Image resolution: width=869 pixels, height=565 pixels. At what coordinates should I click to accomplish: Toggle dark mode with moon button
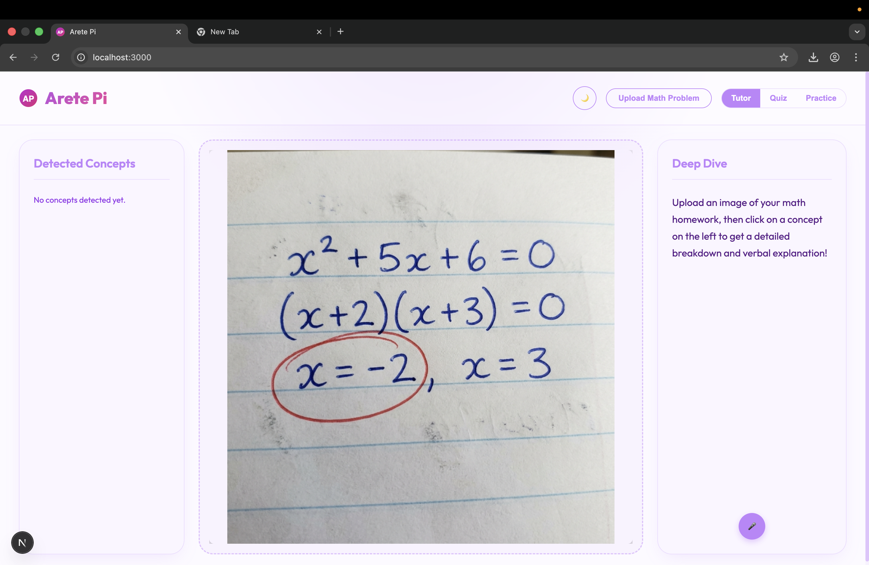point(584,98)
